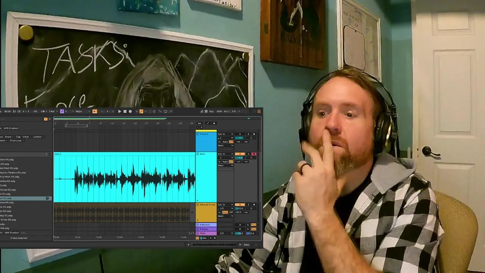This screenshot has height=273, width=485.
Task: Select the Clap browser filter tag
Action: 19,136
